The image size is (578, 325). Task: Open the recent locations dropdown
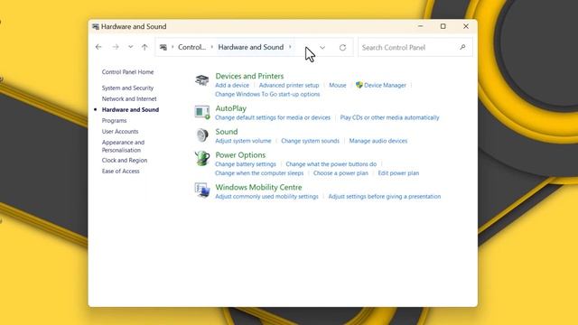pos(130,47)
